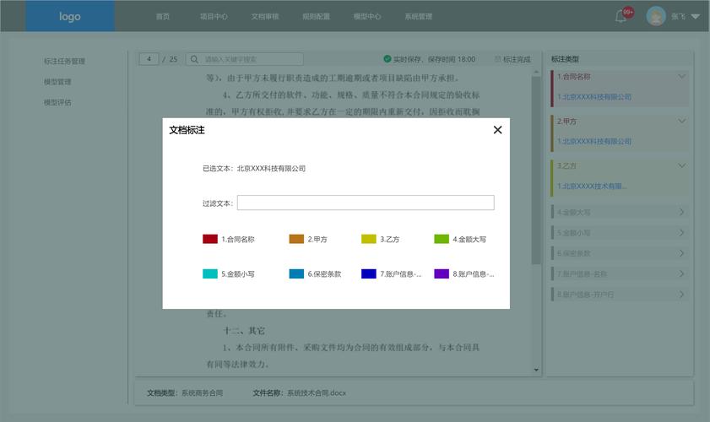Pick the green 4.金额大写 color swatch

442,239
